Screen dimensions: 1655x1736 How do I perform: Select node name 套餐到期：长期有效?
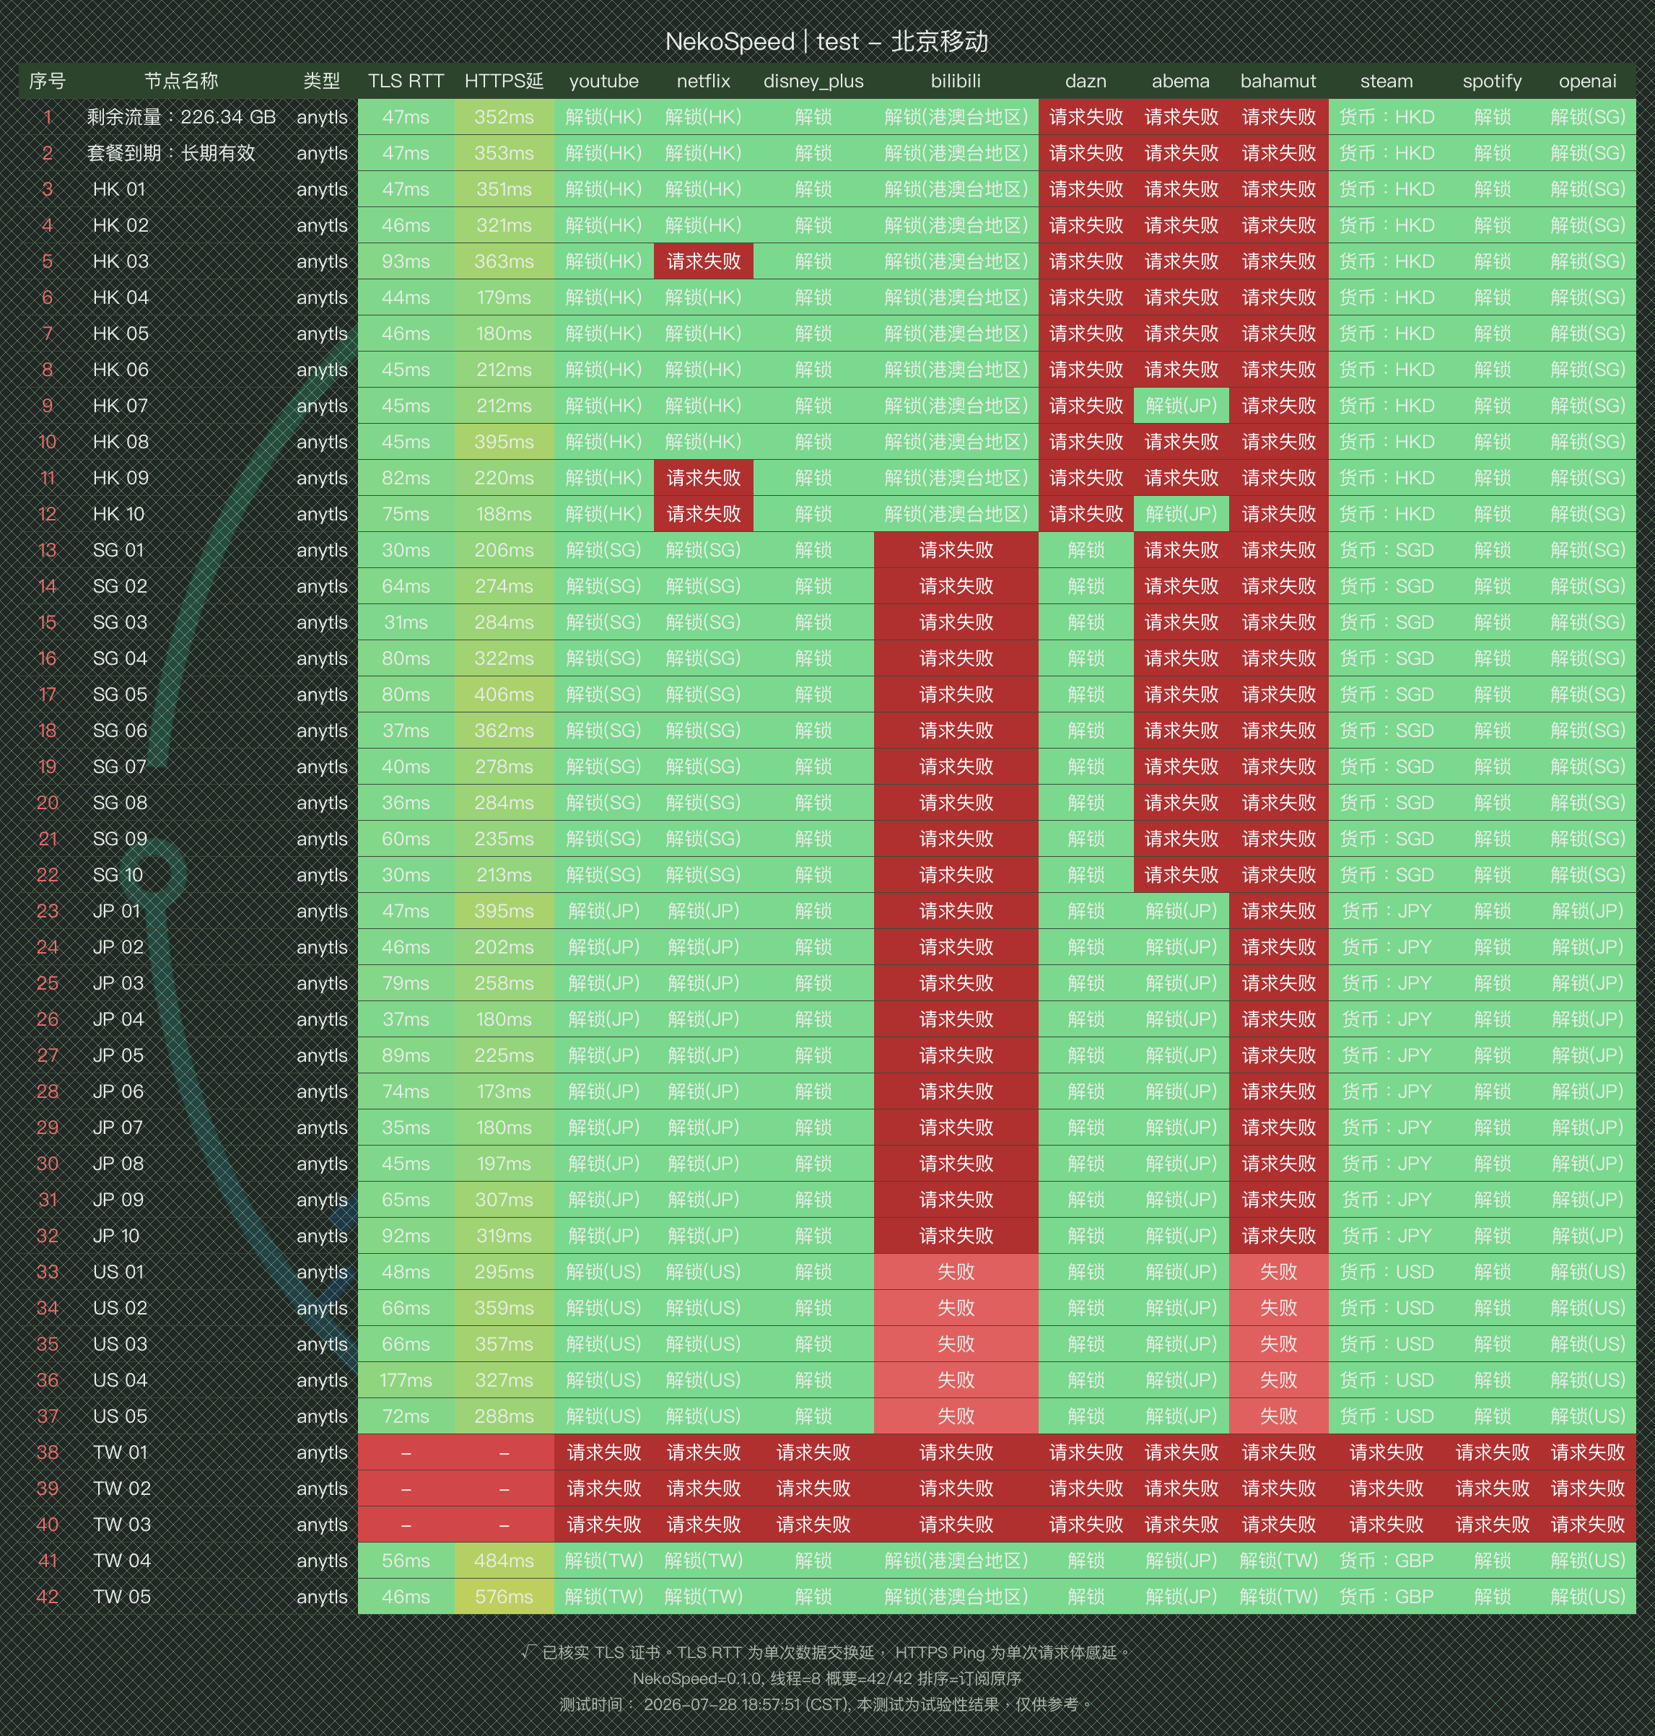tap(171, 154)
